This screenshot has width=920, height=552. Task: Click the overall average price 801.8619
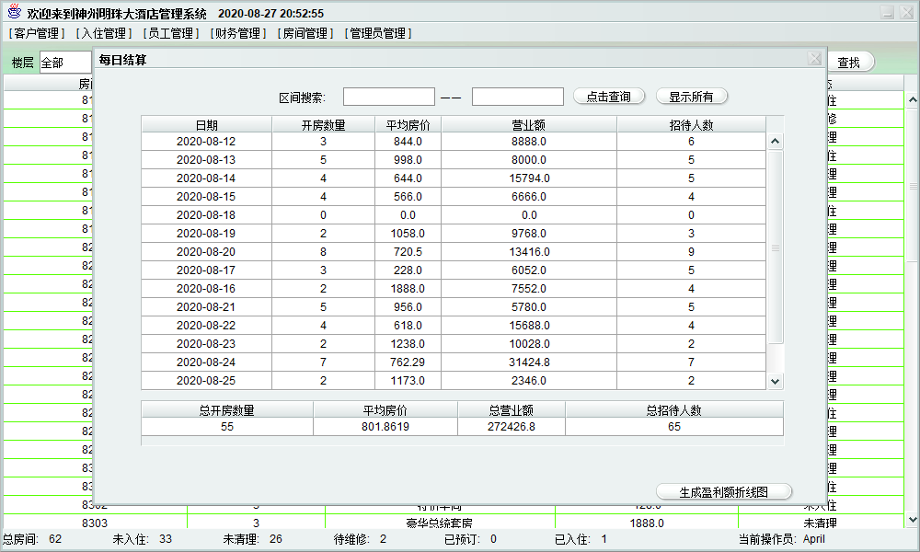pos(385,427)
